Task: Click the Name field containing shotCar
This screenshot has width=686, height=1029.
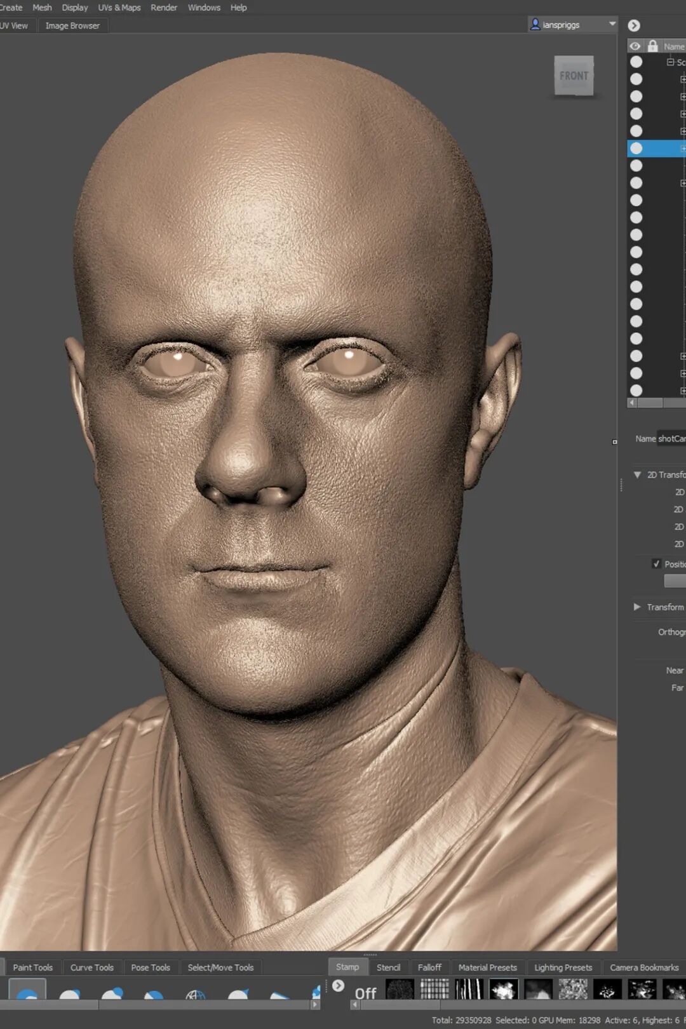Action: pyautogui.click(x=671, y=438)
